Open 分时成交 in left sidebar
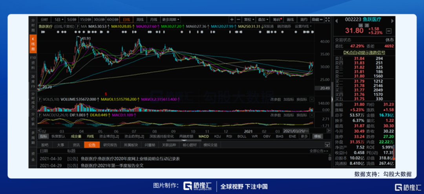The image size is (424, 194). pyautogui.click(x=33, y=101)
